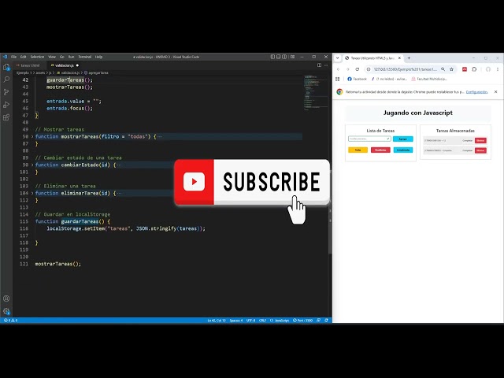
Task: Open the Help menu
Action: tap(98, 57)
